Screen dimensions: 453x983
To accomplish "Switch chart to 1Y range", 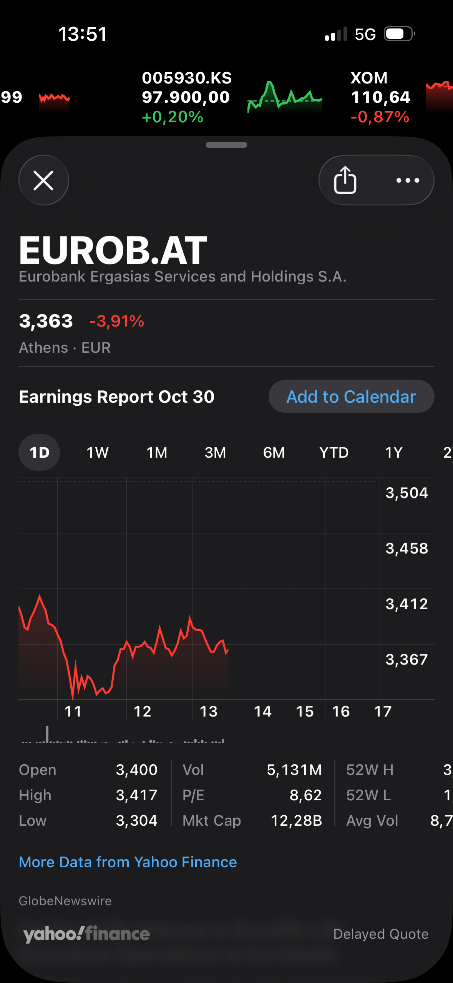I will 393,452.
